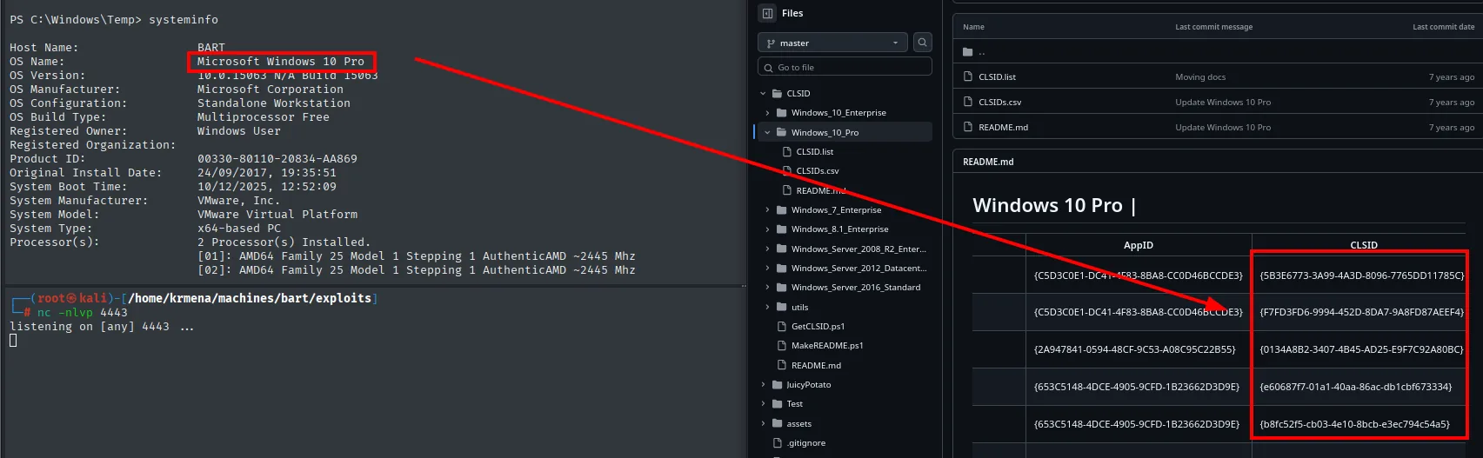1483x458 pixels.
Task: Expand the JuicyPotato folder chevron
Action: [x=763, y=384]
